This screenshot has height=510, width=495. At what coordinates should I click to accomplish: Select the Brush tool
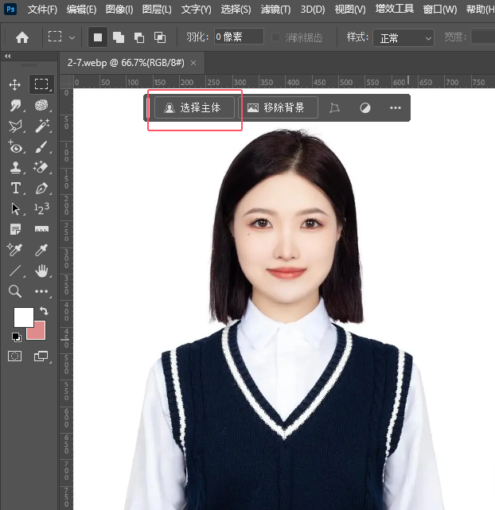pyautogui.click(x=41, y=147)
